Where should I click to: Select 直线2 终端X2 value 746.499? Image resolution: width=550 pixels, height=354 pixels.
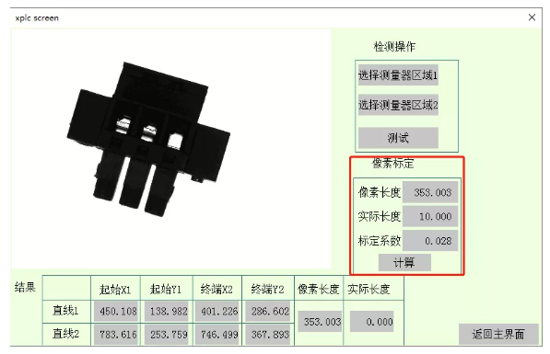(x=217, y=335)
